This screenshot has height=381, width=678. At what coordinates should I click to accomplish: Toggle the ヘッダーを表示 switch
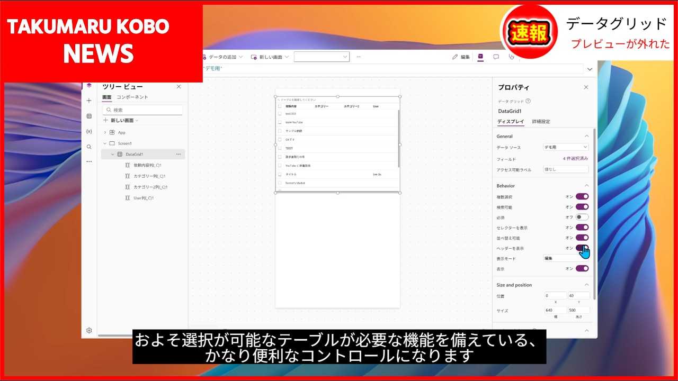582,248
